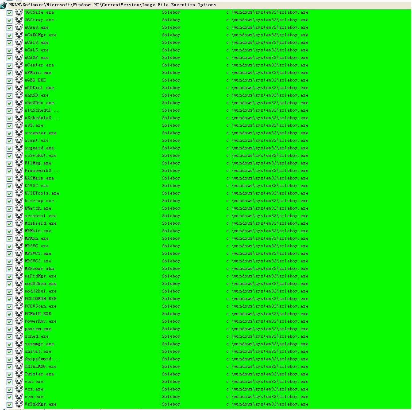Image resolution: width=412 pixels, height=410 pixels.
Task: Click the Soleboy description in the 360Safe.exe row
Action: pos(171,12)
